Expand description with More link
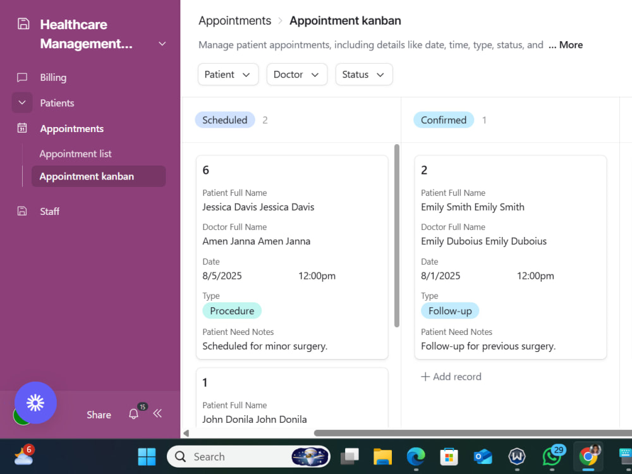 (566, 45)
